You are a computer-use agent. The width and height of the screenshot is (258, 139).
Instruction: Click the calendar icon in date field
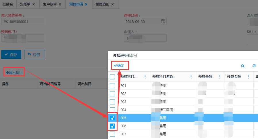[163, 21]
